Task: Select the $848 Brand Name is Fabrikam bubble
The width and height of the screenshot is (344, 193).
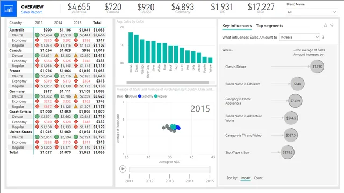Action: (297, 84)
